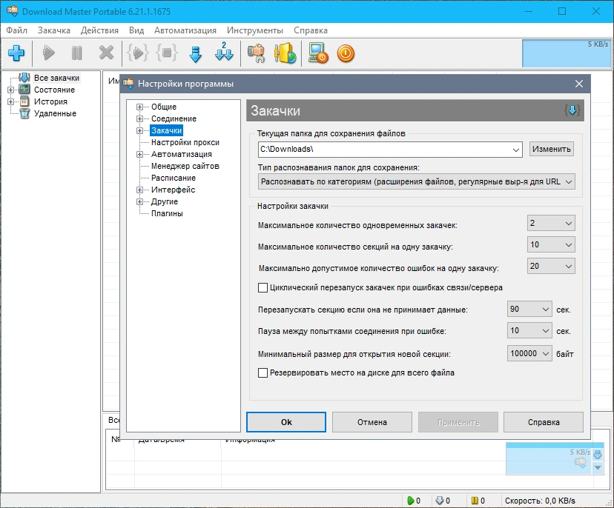This screenshot has height=508, width=614.
Task: Open the allowed errors dropdown showing 20
Action: (551, 267)
